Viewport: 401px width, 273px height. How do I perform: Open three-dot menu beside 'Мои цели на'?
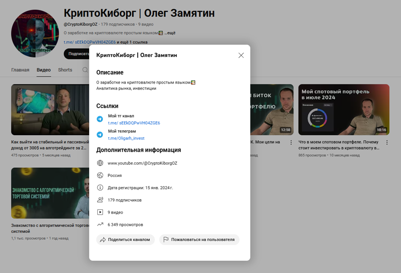click(291, 142)
